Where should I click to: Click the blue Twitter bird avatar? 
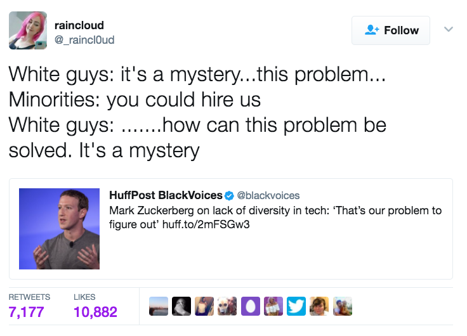[x=296, y=306]
